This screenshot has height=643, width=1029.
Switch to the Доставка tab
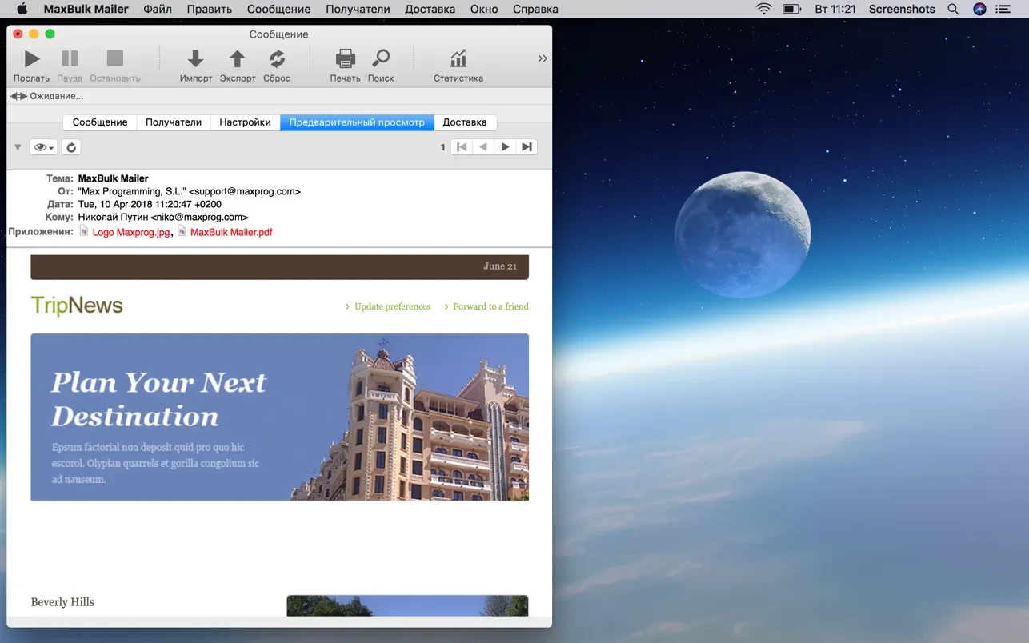pyautogui.click(x=464, y=122)
